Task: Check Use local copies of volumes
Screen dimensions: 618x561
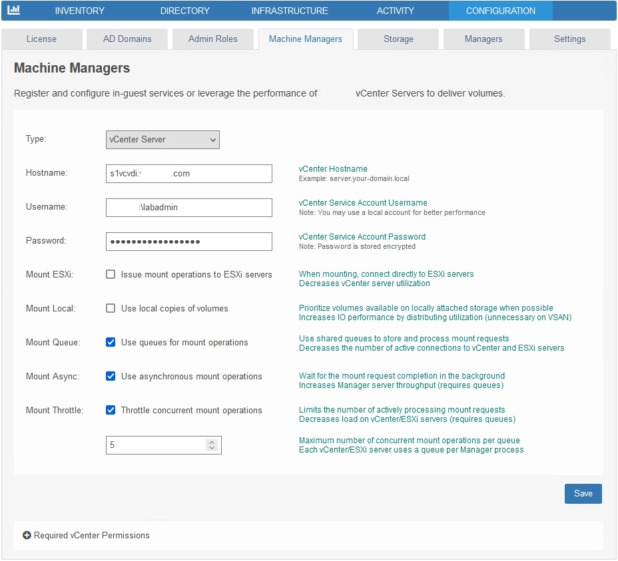Action: (x=111, y=308)
